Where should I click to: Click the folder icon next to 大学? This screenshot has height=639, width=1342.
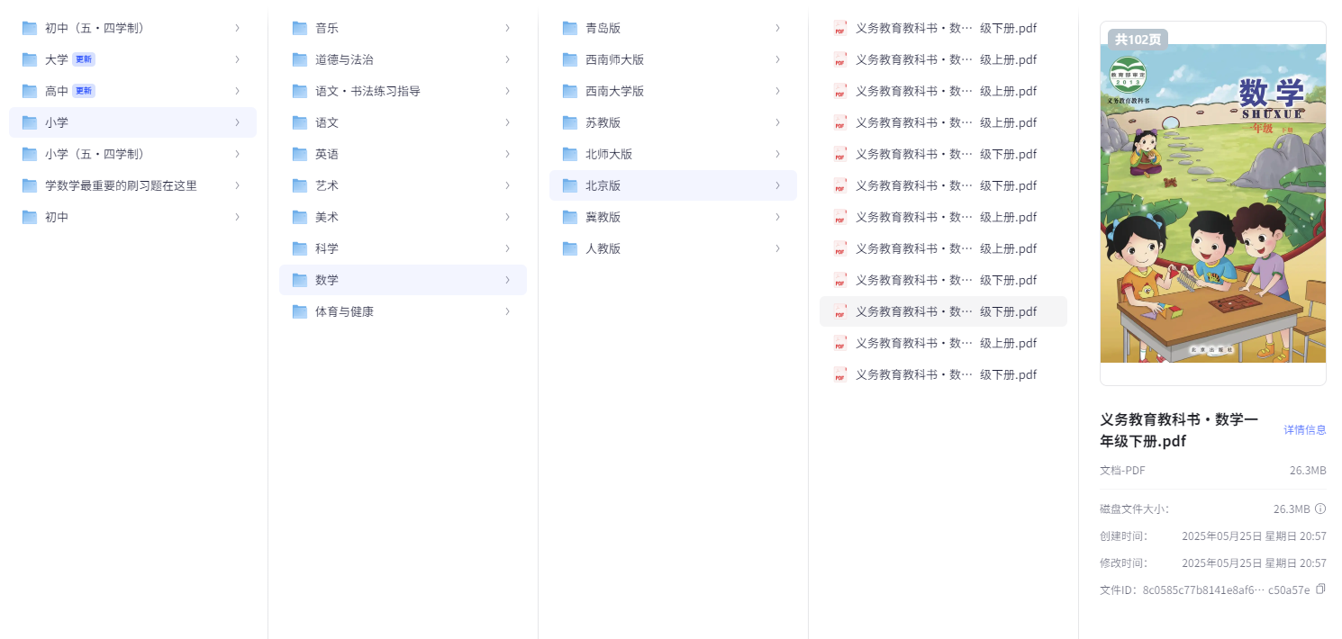[x=30, y=59]
